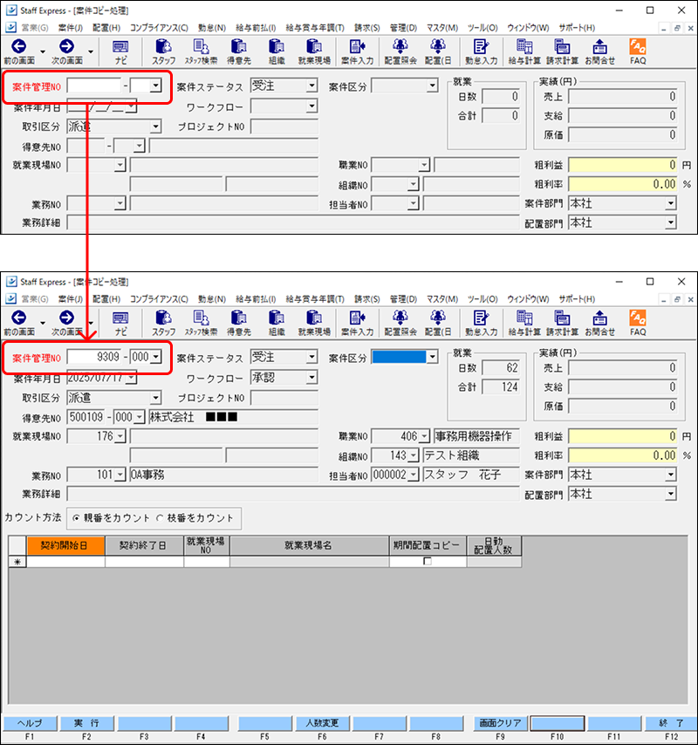The width and height of the screenshot is (698, 745).
Task: Click the 人数変更 F6 button
Action: coord(322,723)
